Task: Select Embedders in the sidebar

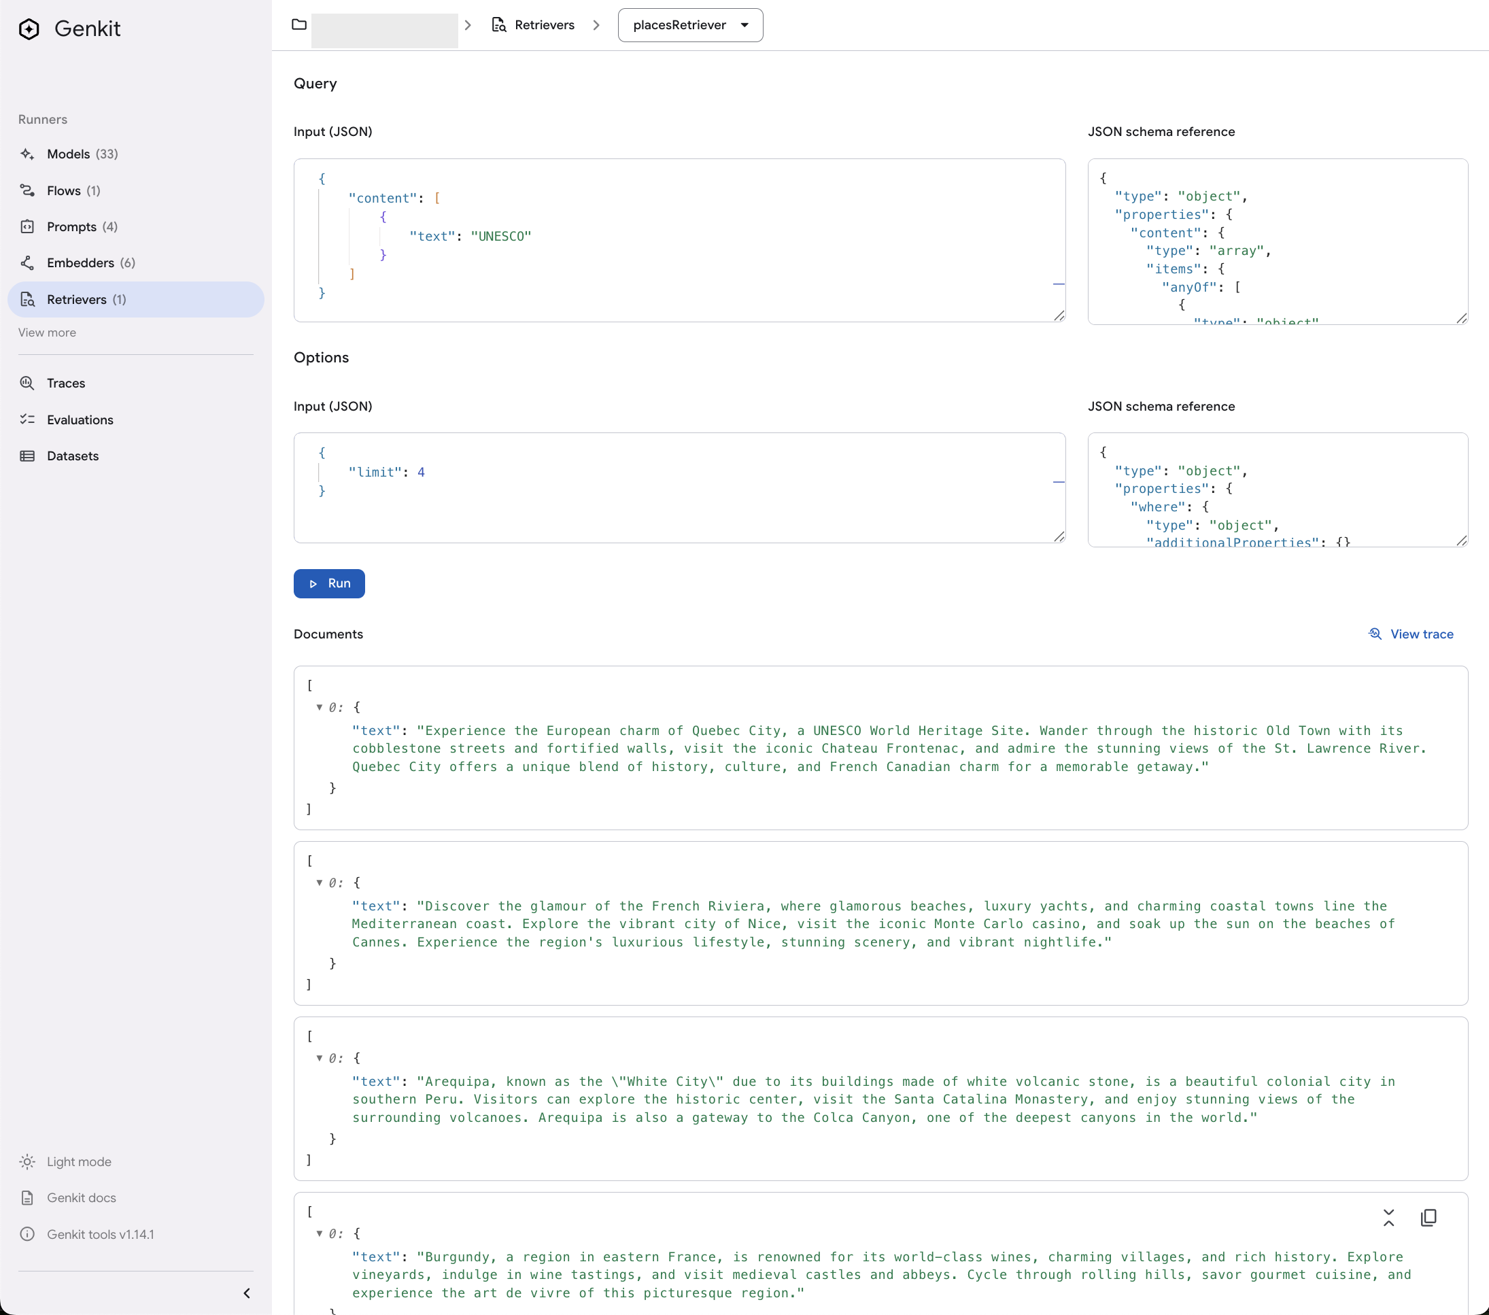Action: [80, 263]
